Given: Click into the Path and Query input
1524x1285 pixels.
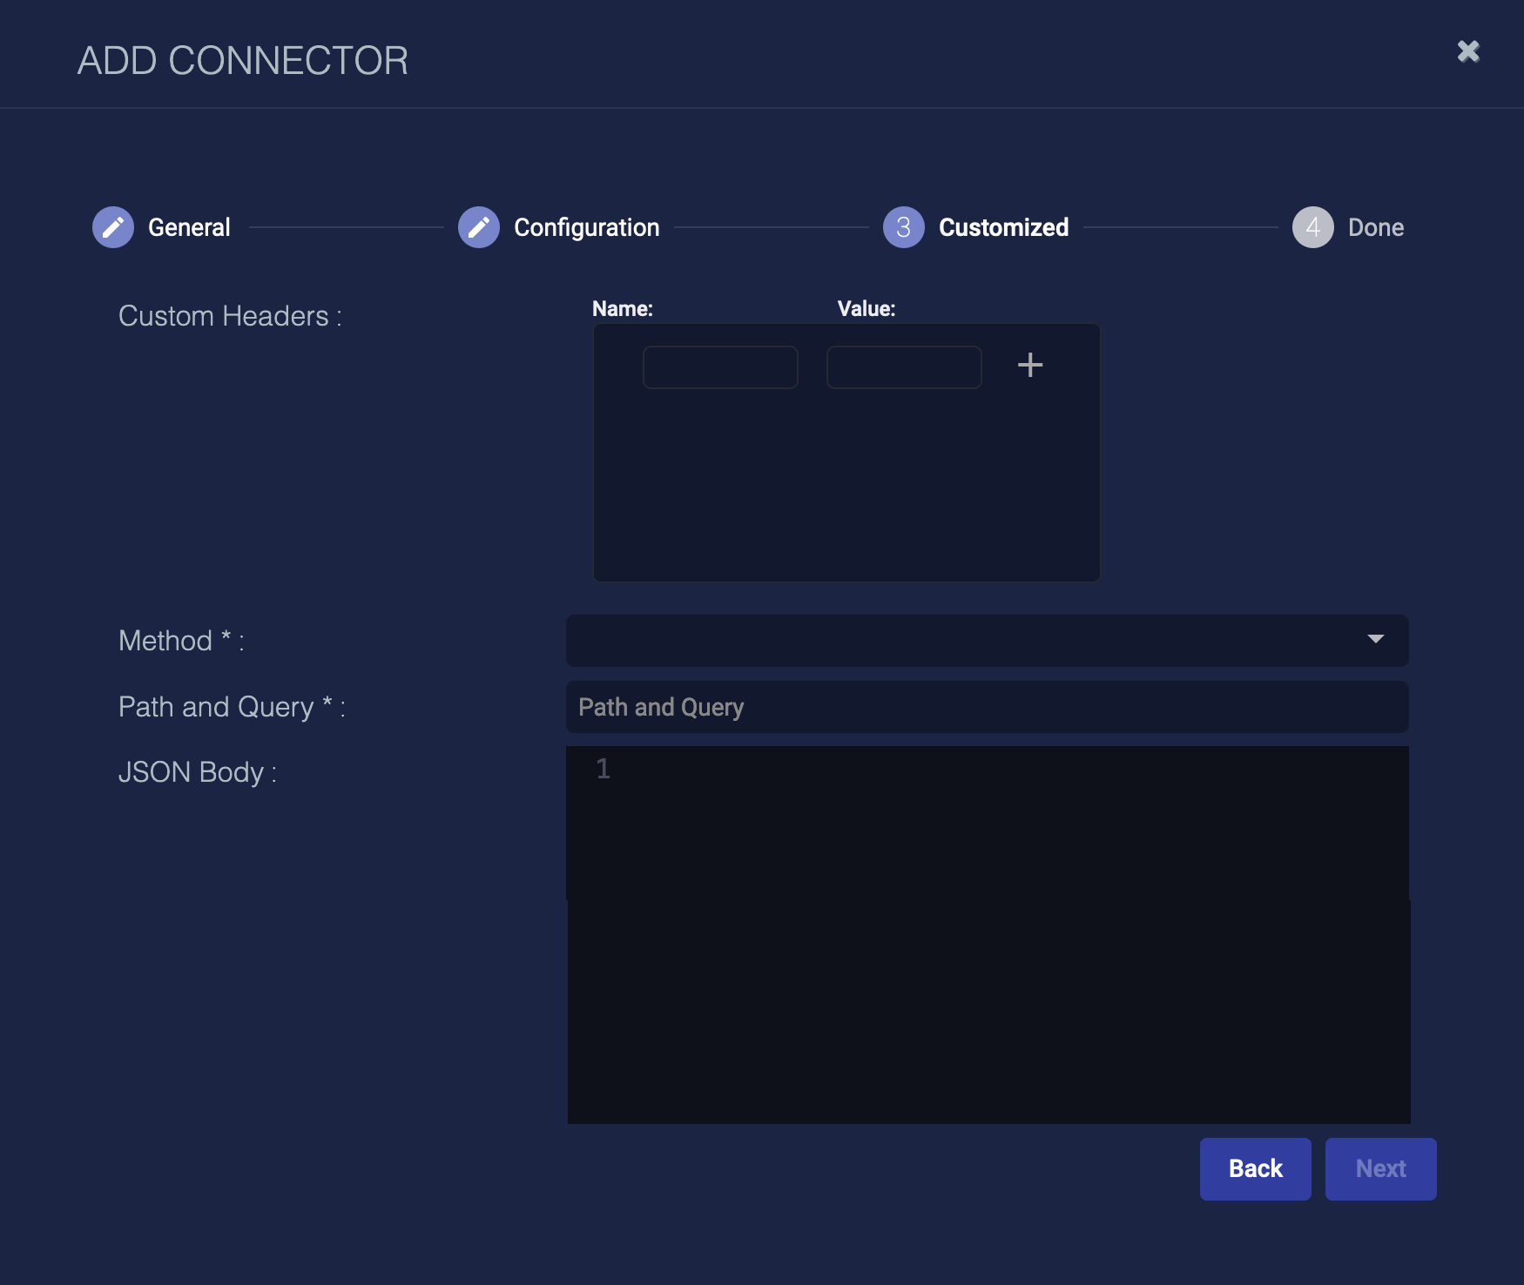Looking at the screenshot, I should click(x=987, y=707).
